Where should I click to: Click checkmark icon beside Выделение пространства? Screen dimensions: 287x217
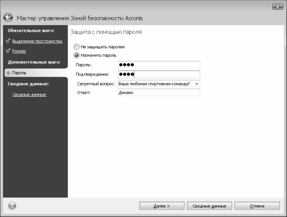tap(8, 41)
